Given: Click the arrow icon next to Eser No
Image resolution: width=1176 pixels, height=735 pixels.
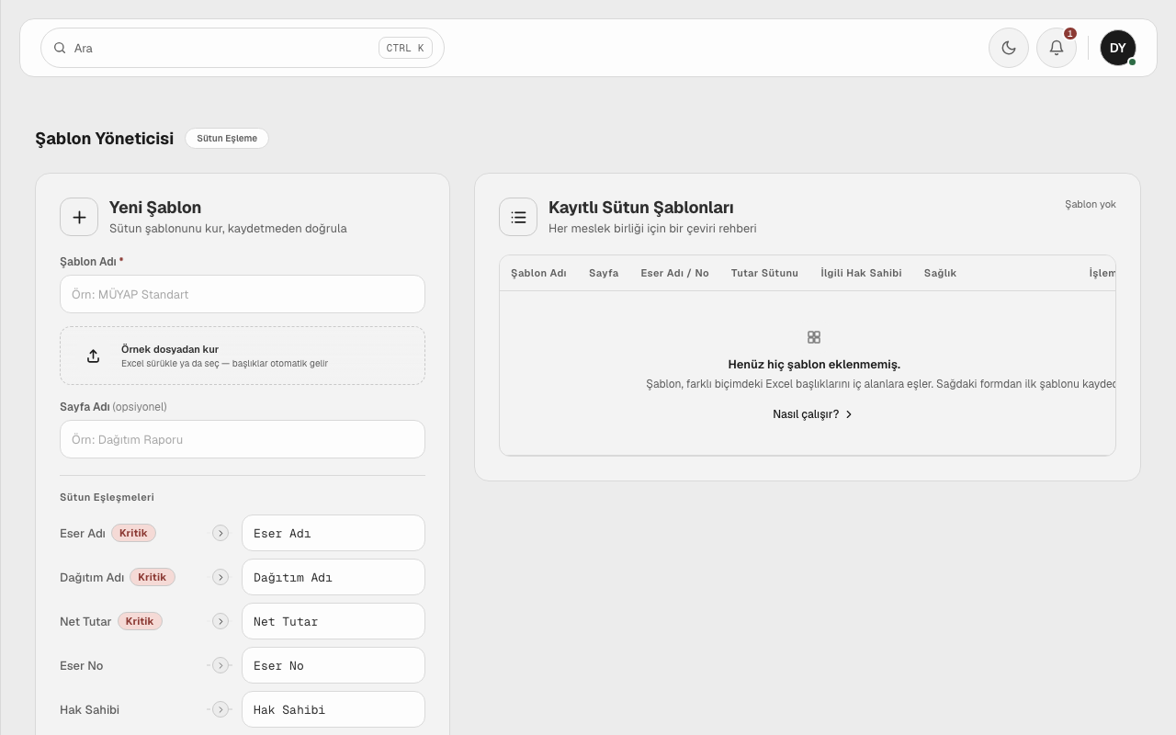Looking at the screenshot, I should tap(220, 665).
